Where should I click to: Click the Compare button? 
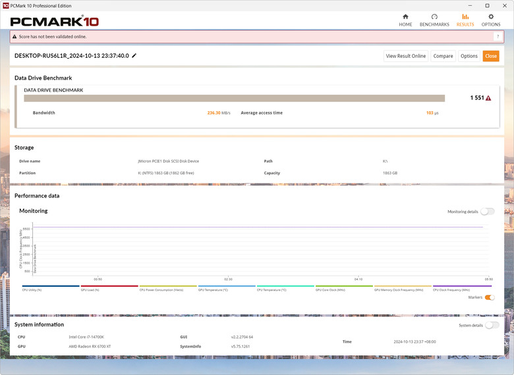pos(443,56)
